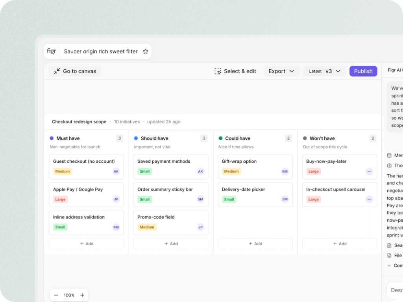Activate Select & edit mode
Image resolution: width=403 pixels, height=302 pixels.
pyautogui.click(x=235, y=71)
